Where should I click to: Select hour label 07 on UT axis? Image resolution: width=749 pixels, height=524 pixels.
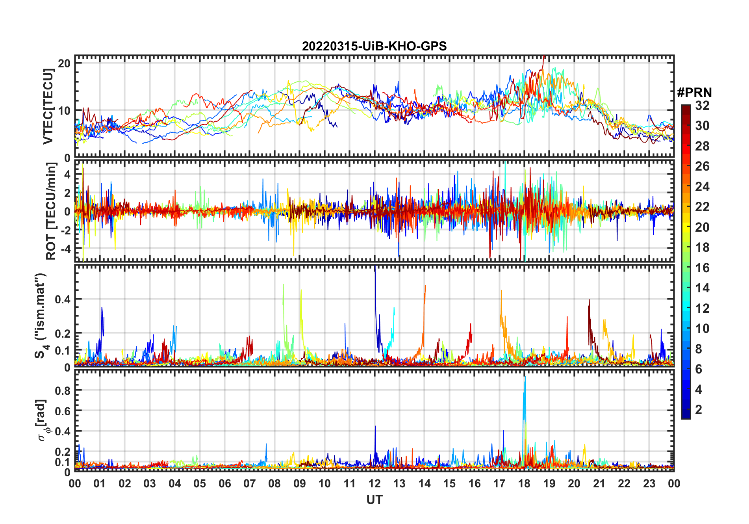[250, 484]
